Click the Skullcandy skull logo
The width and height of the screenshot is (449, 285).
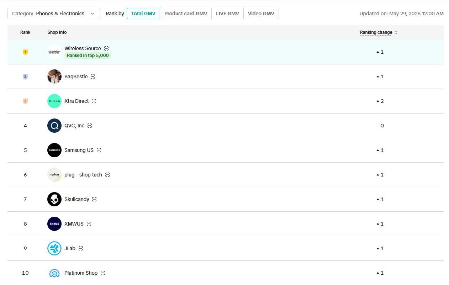click(x=54, y=199)
